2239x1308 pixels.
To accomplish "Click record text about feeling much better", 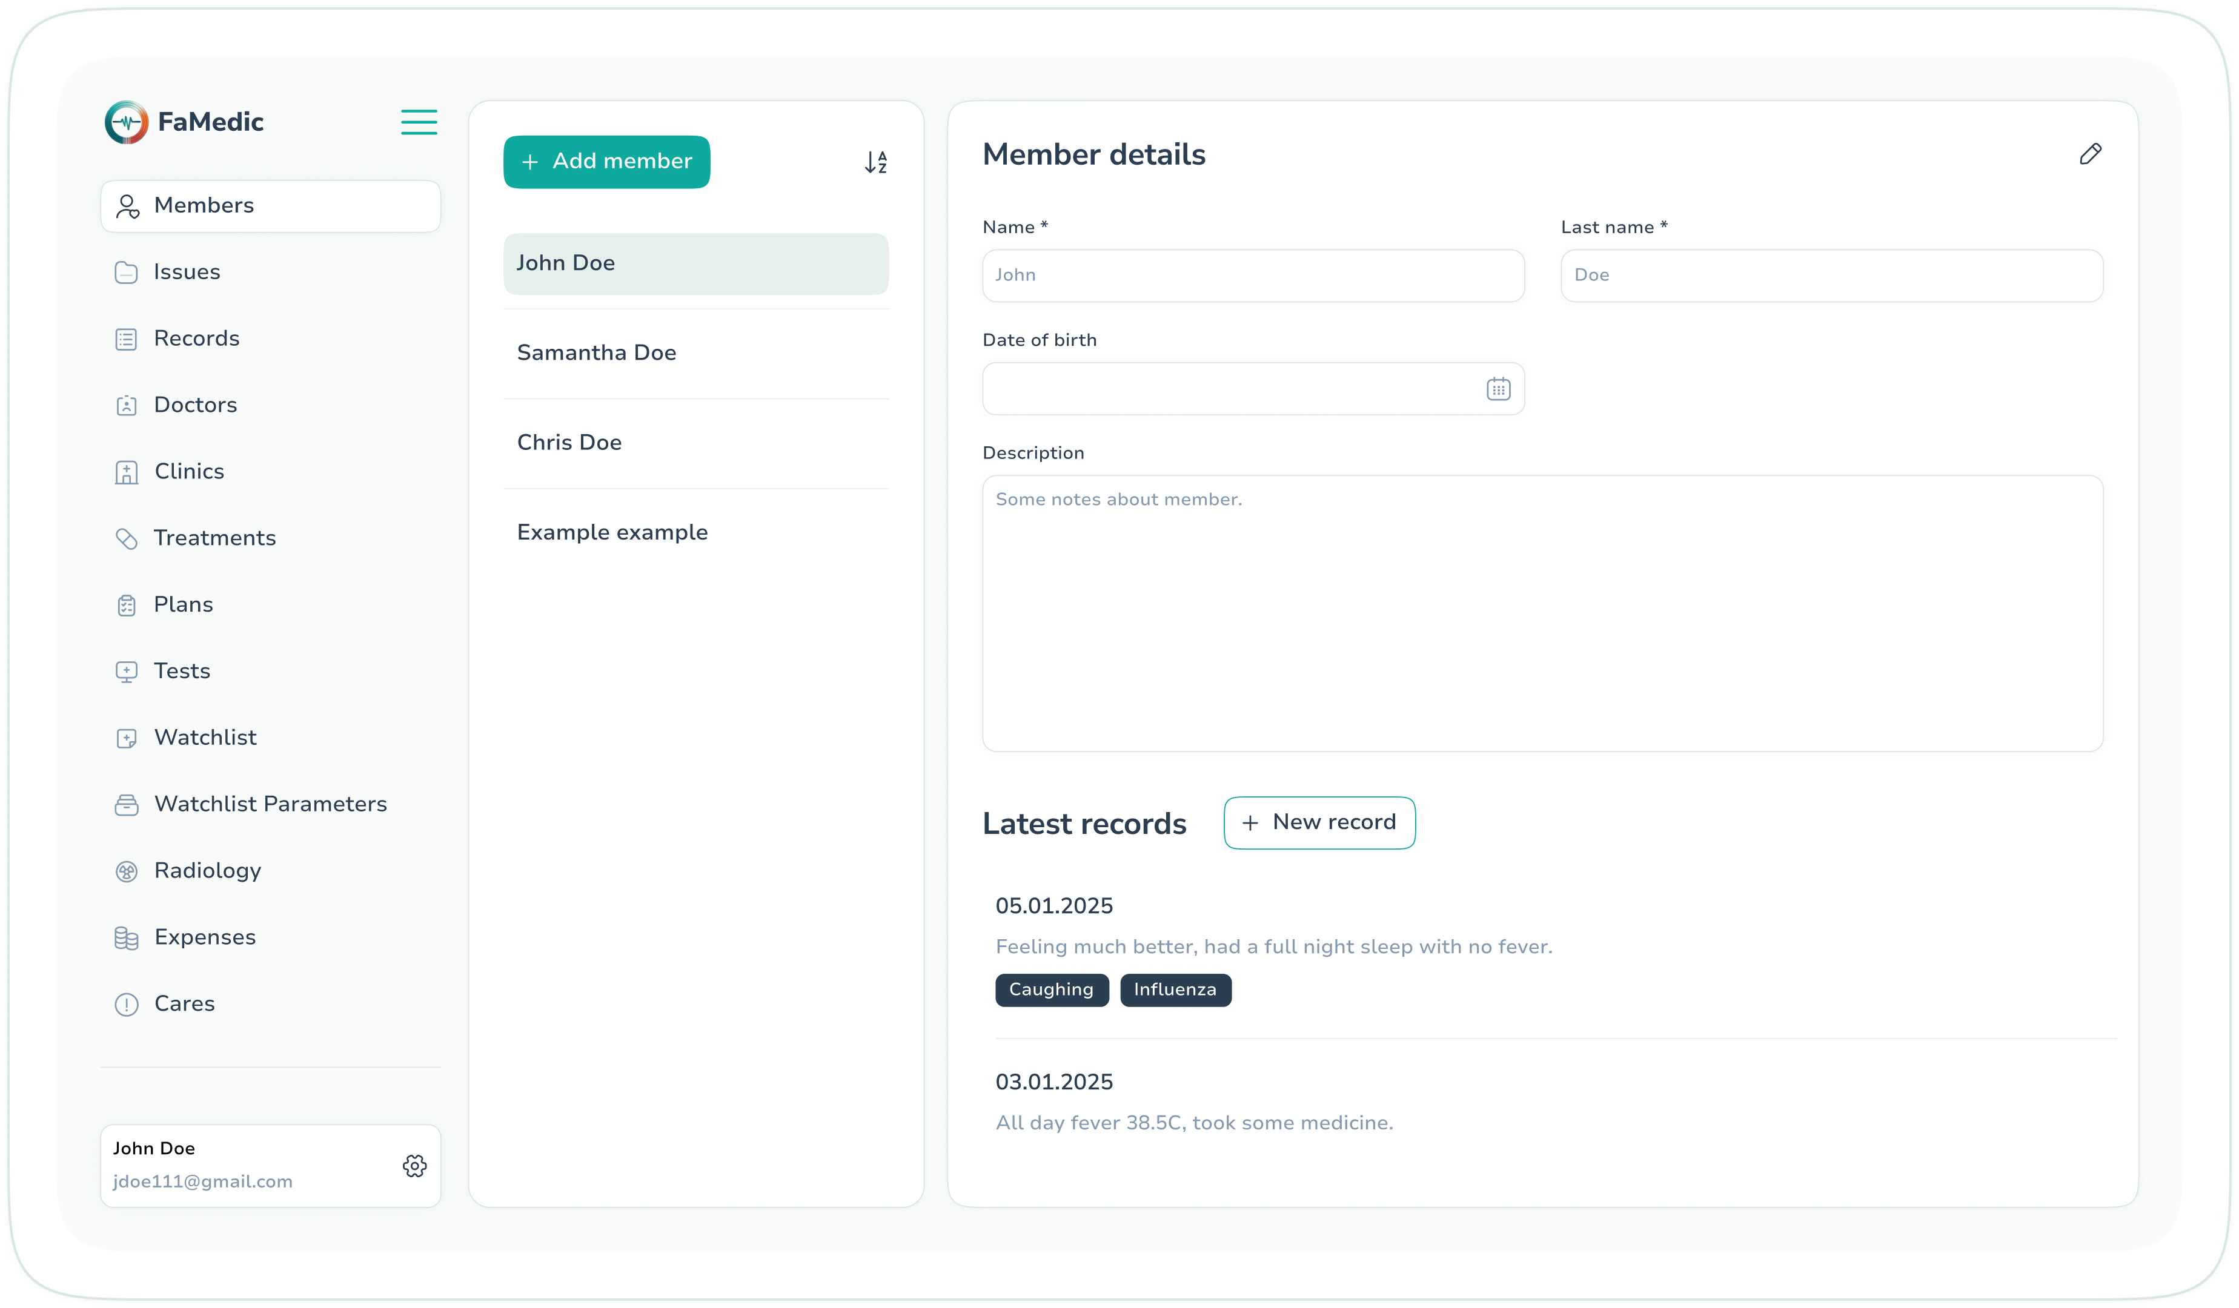I will (x=1274, y=948).
